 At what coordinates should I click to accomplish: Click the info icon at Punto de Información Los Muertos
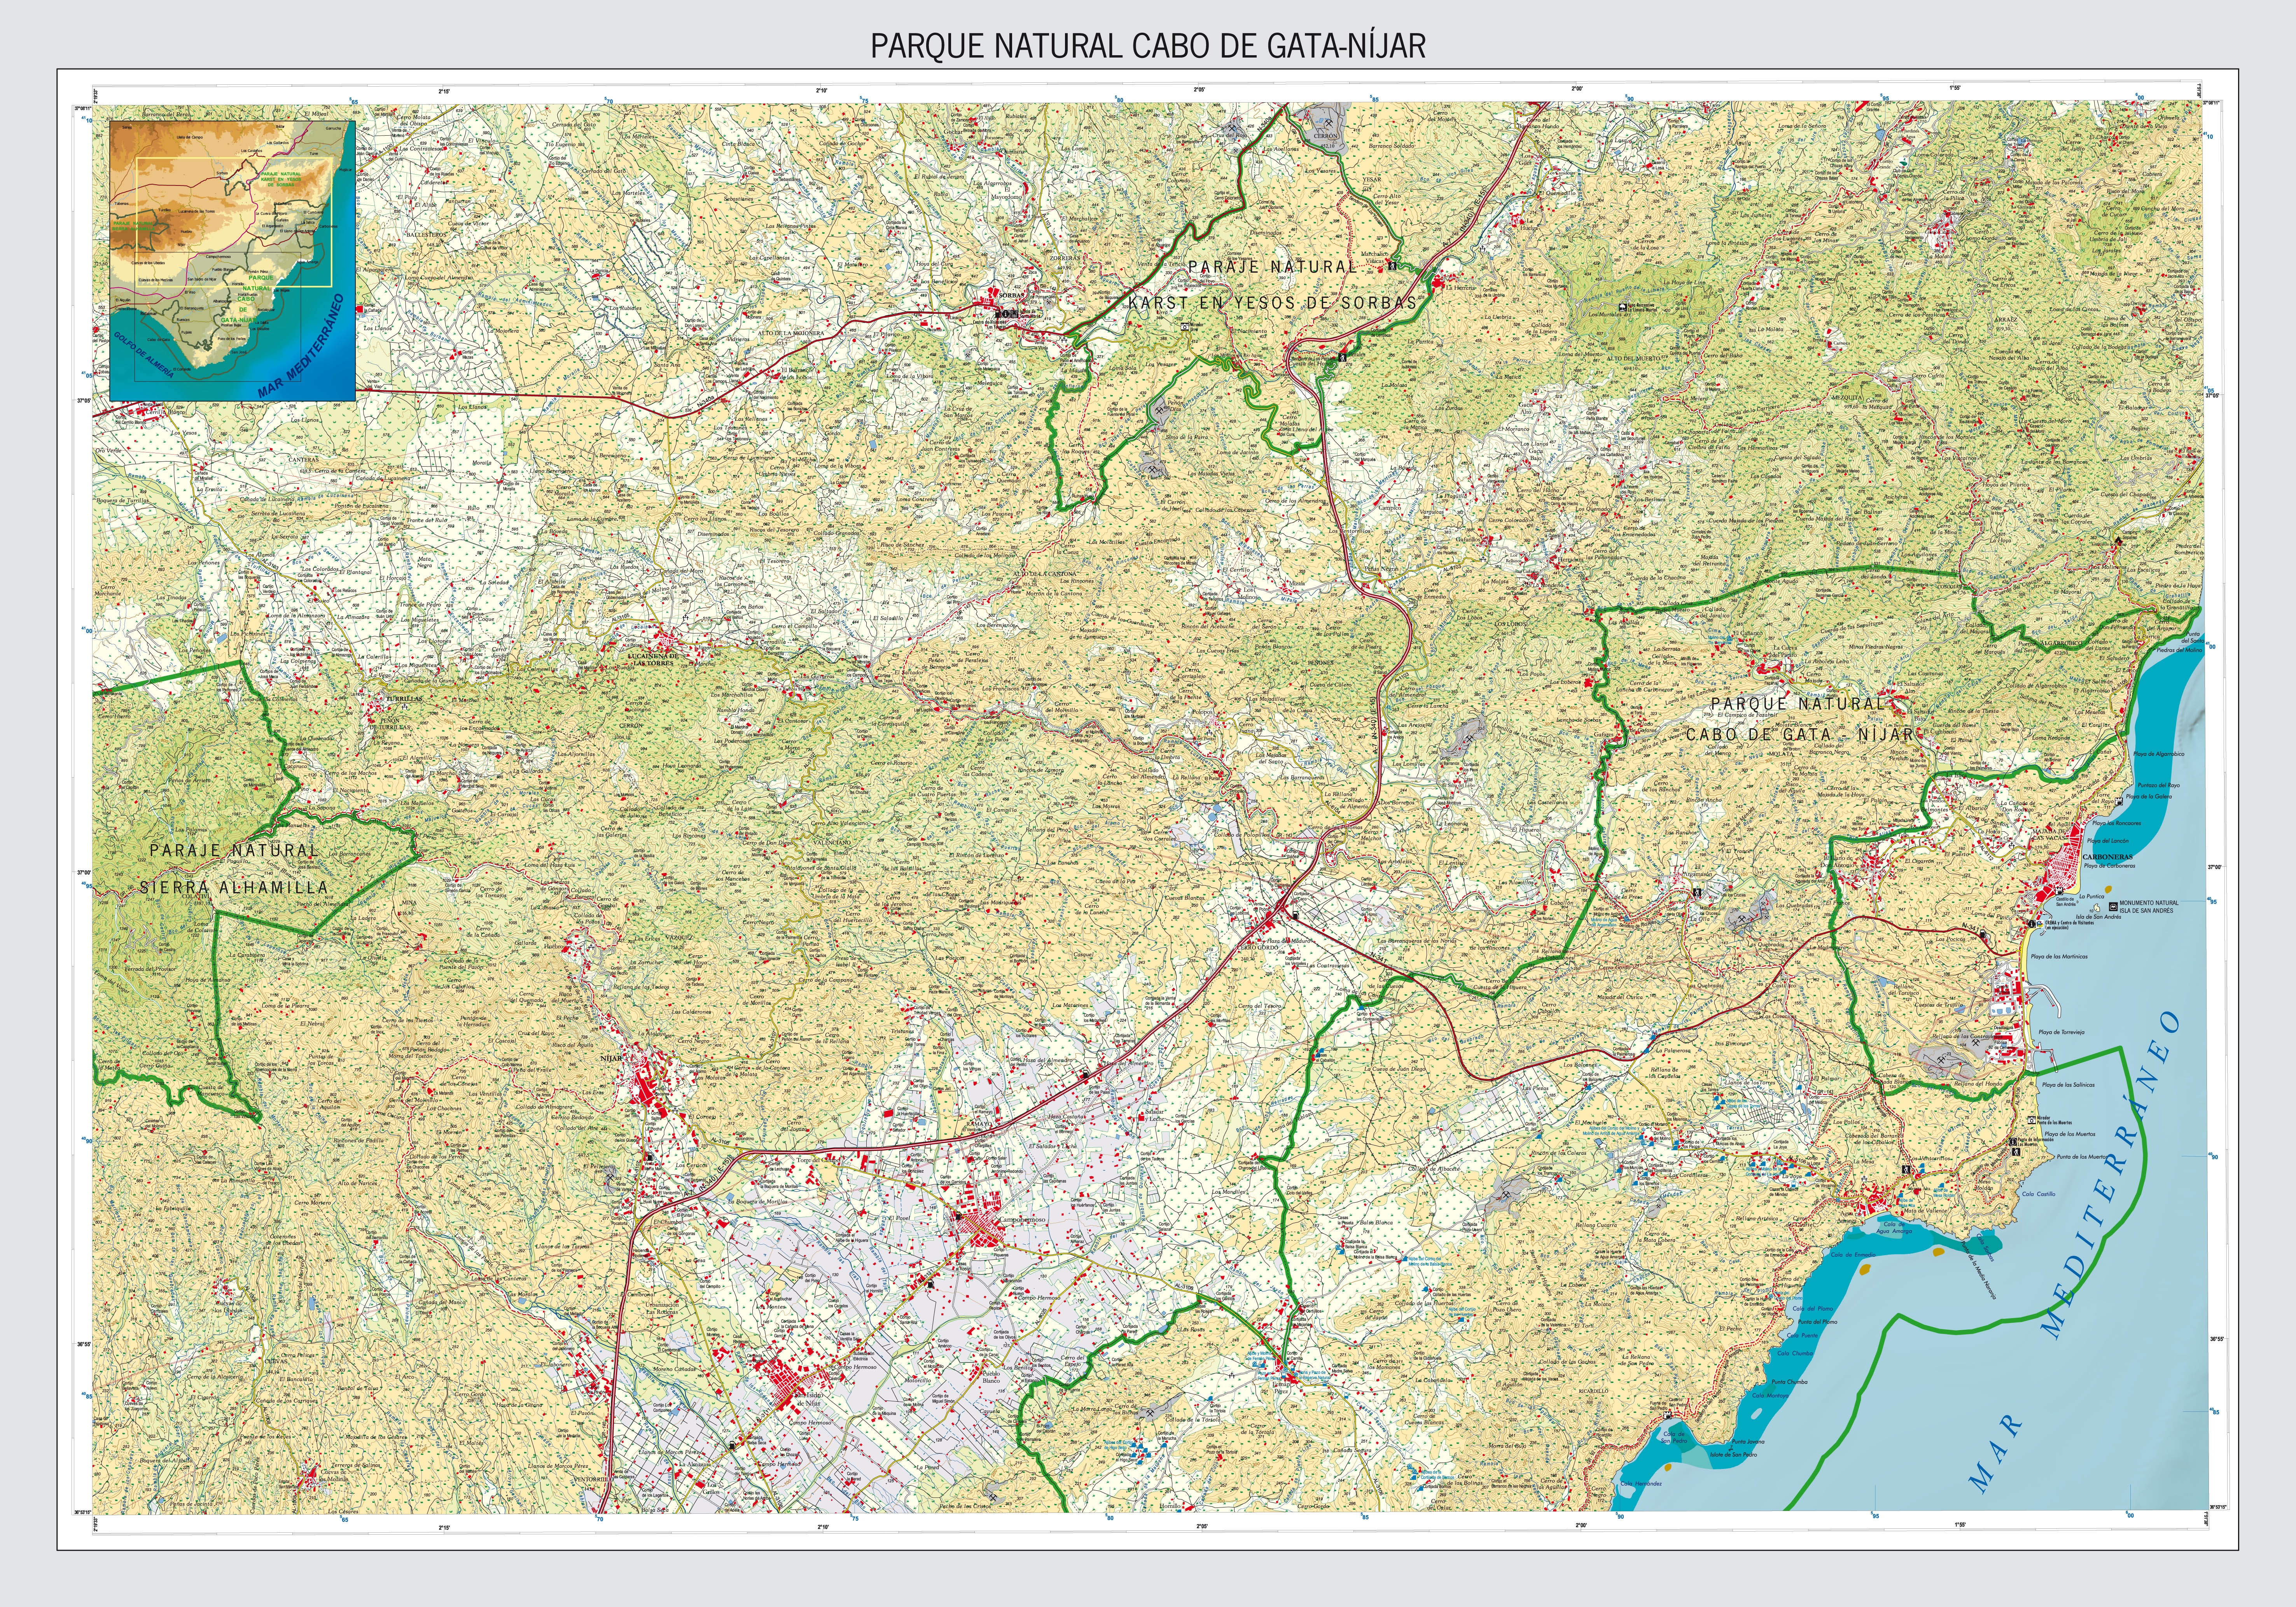click(x=2012, y=1141)
